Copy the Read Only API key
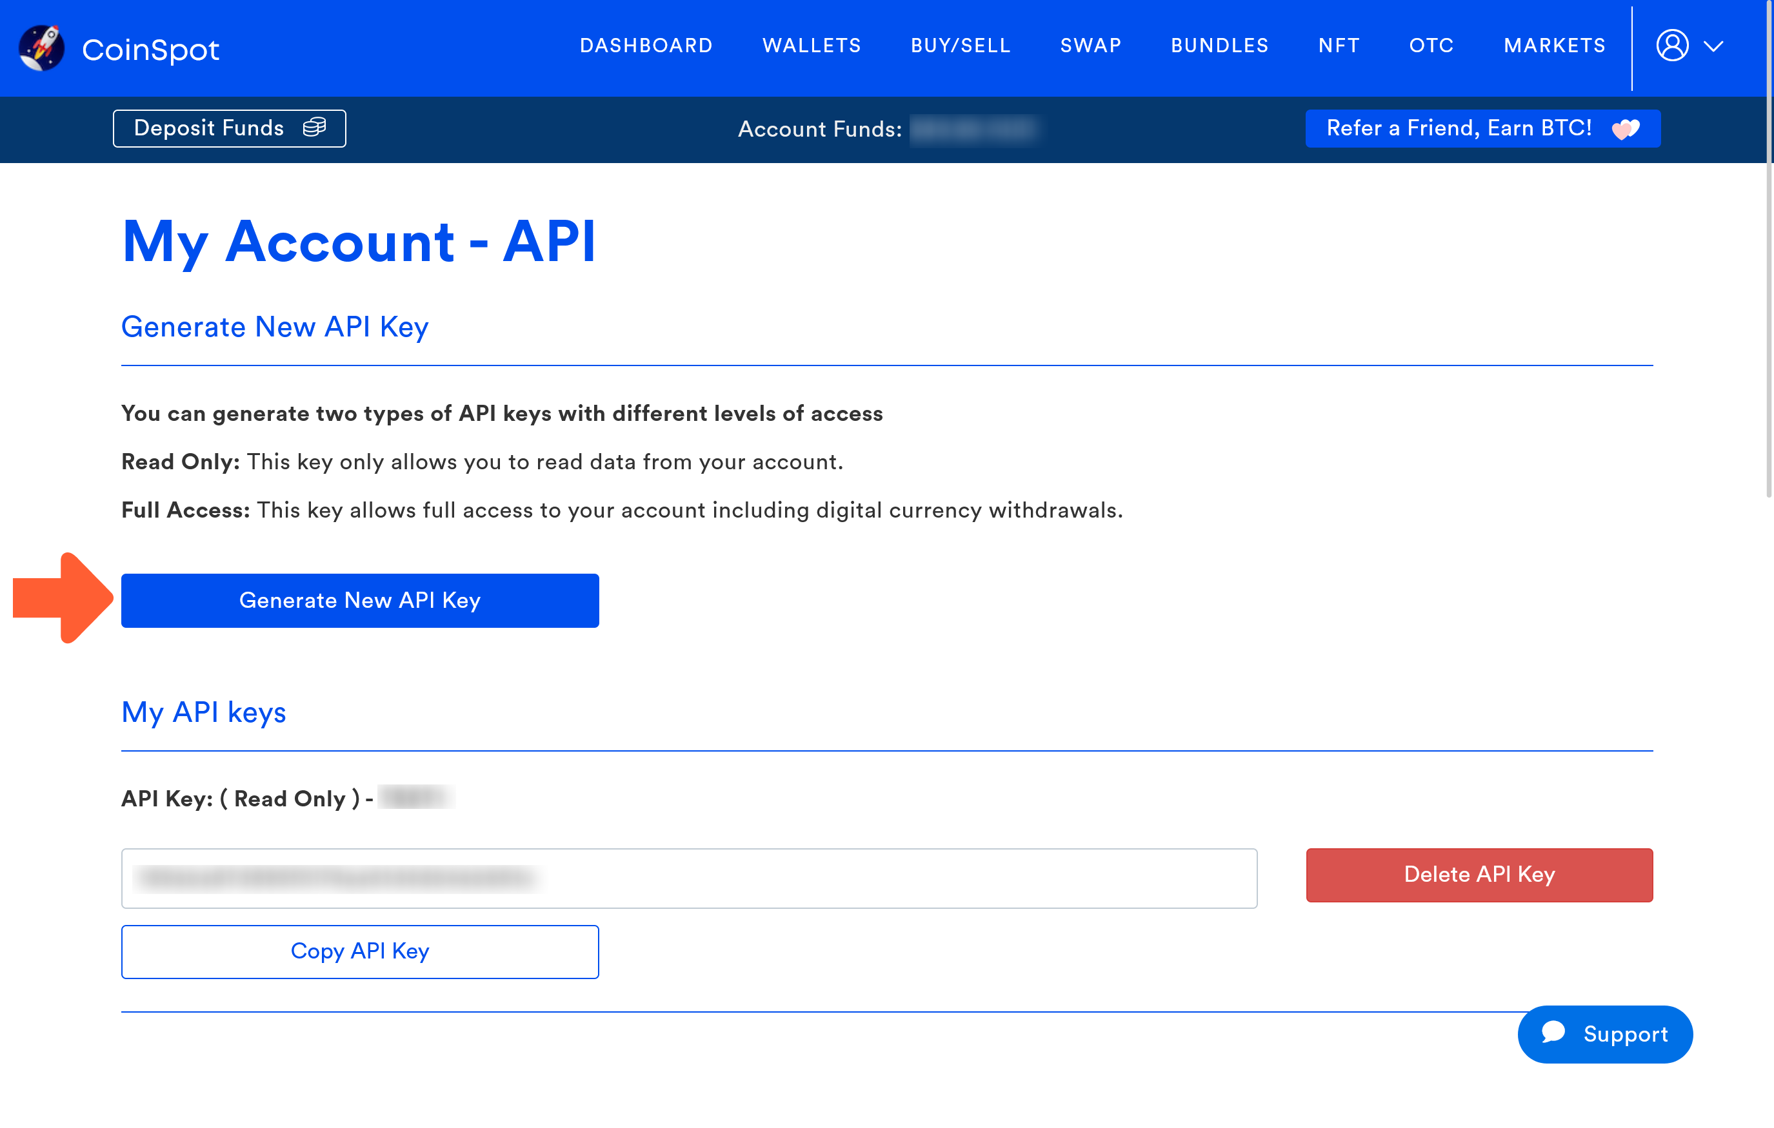This screenshot has width=1774, height=1128. click(359, 951)
